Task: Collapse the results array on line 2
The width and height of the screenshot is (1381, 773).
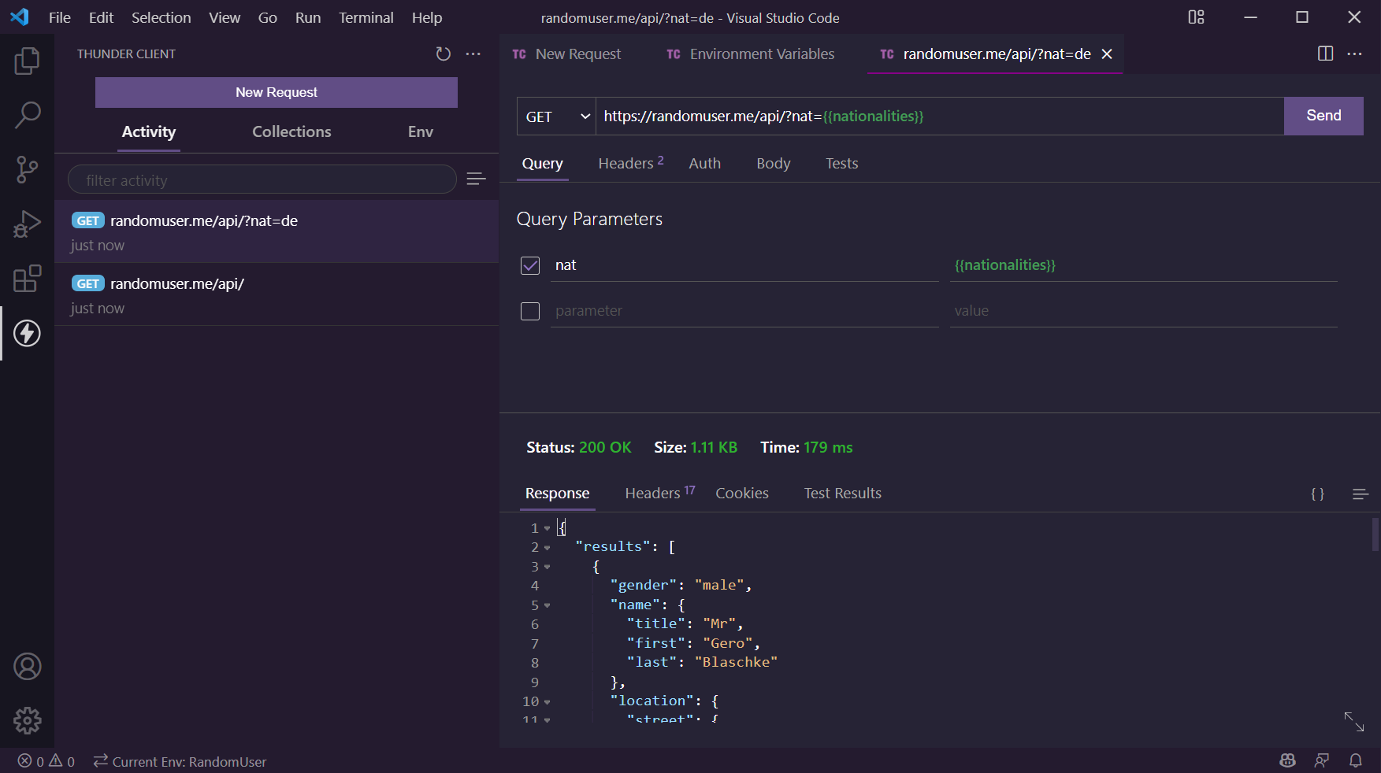Action: coord(548,548)
